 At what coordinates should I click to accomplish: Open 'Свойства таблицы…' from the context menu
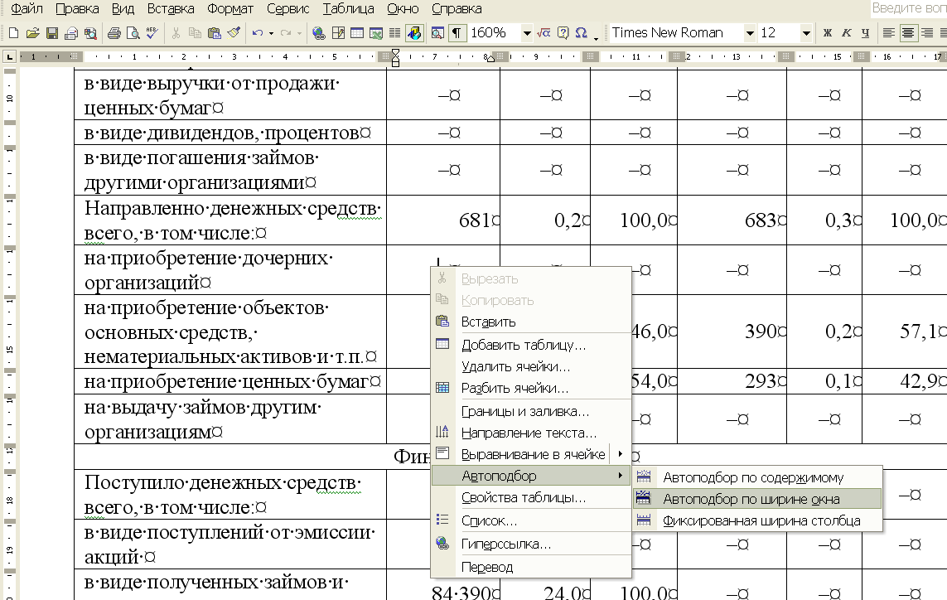point(531,498)
